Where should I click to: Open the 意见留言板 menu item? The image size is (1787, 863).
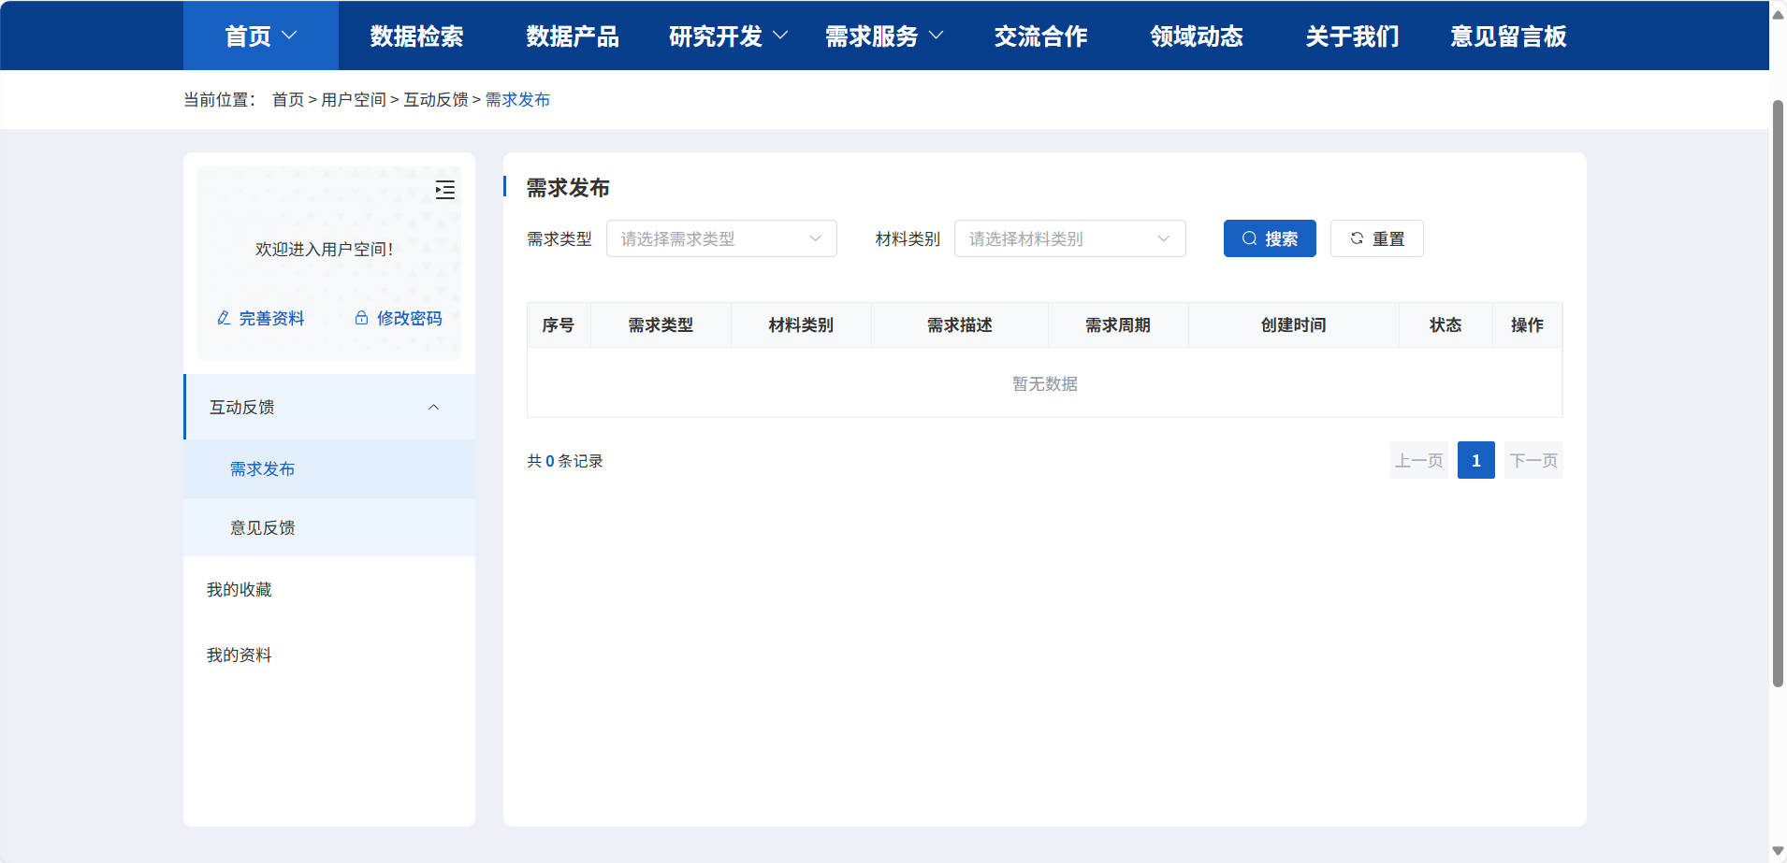tap(1506, 36)
